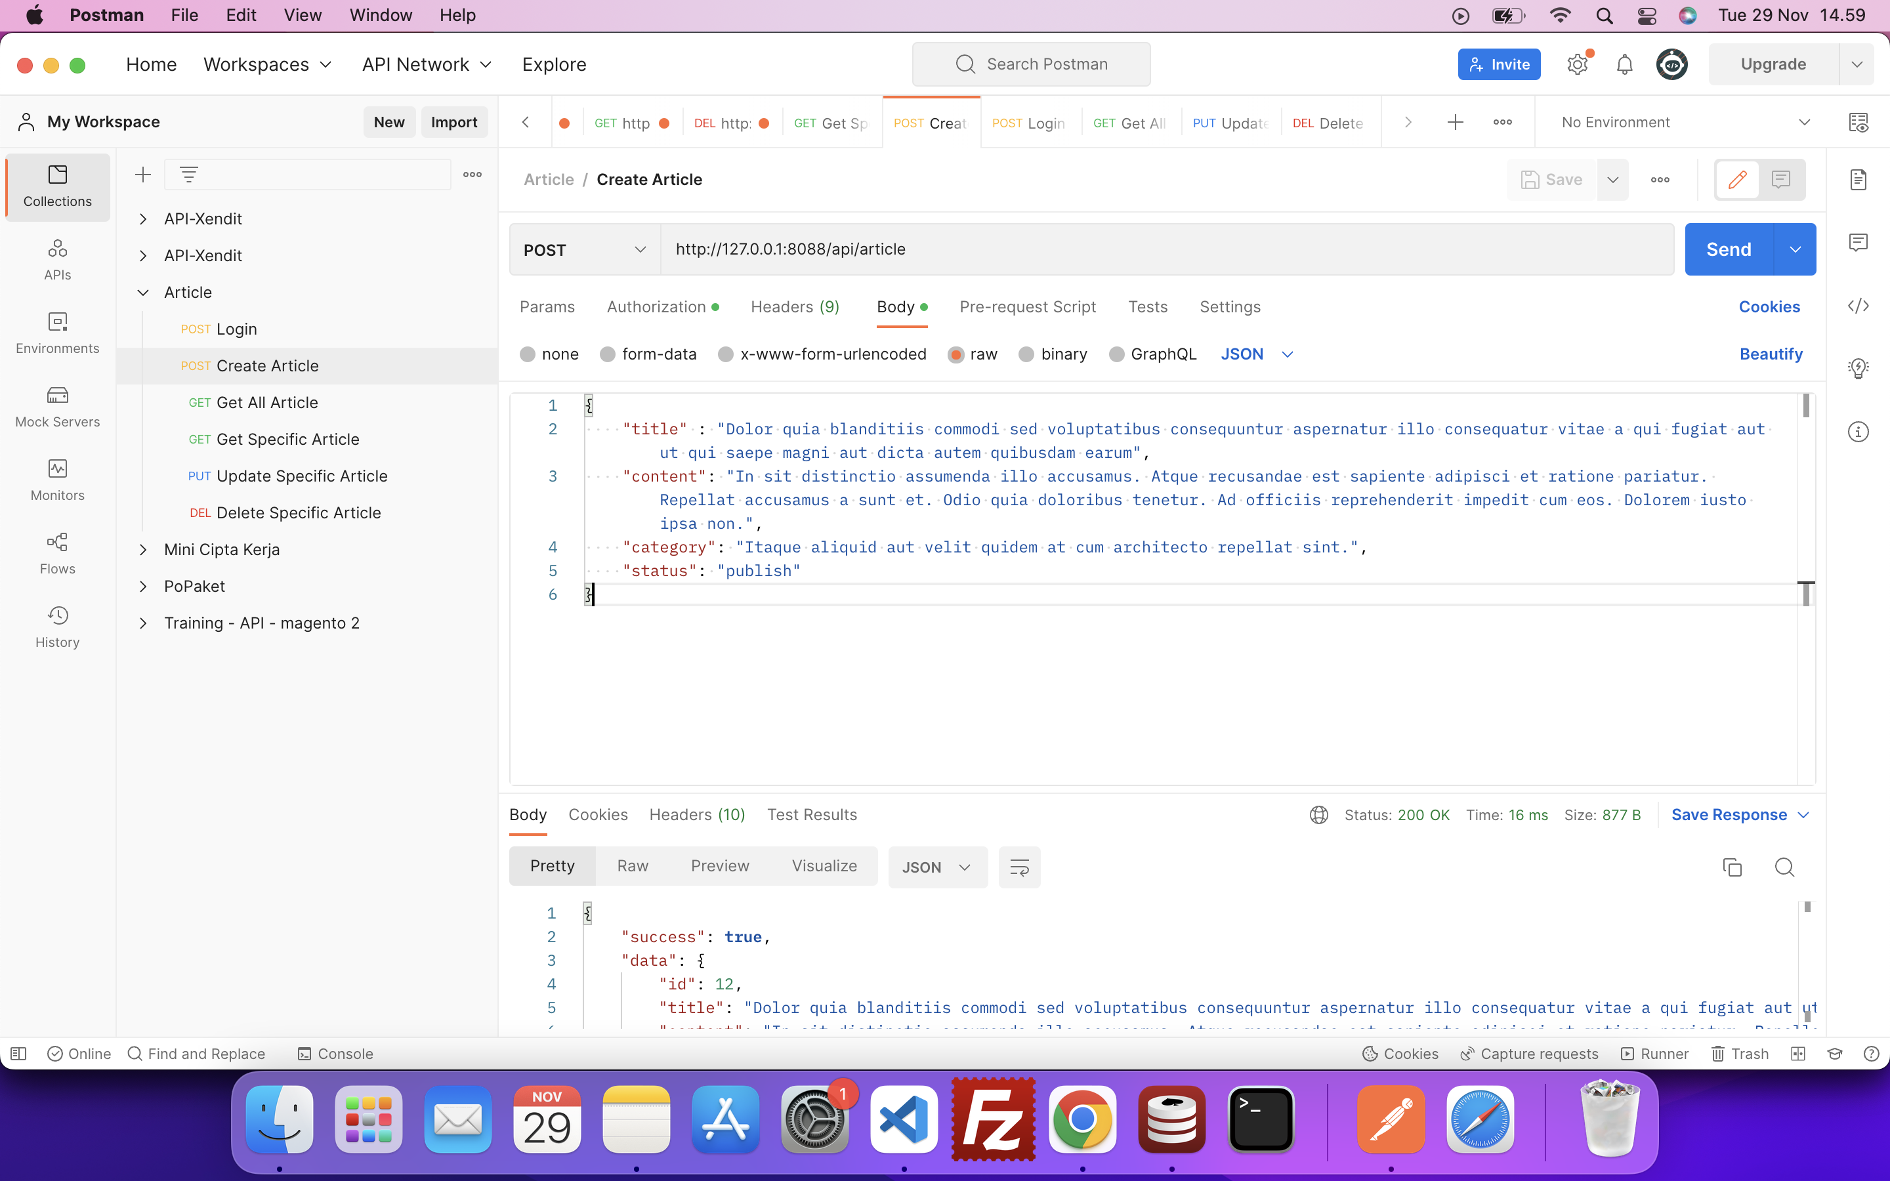Open the request info icon

pyautogui.click(x=1858, y=431)
